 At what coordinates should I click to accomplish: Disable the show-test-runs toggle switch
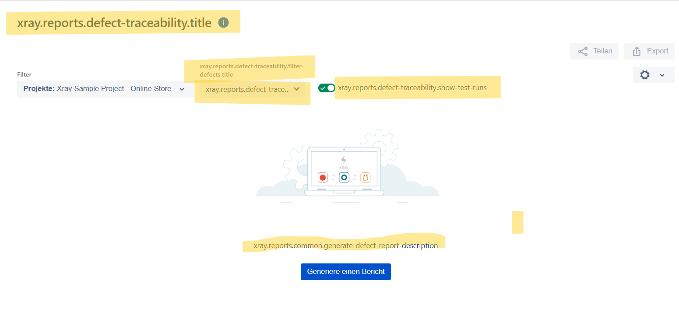click(x=327, y=88)
